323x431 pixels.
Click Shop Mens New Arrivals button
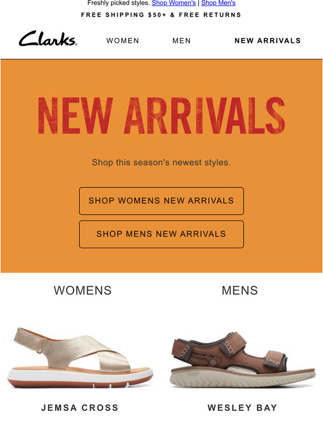pyautogui.click(x=161, y=234)
